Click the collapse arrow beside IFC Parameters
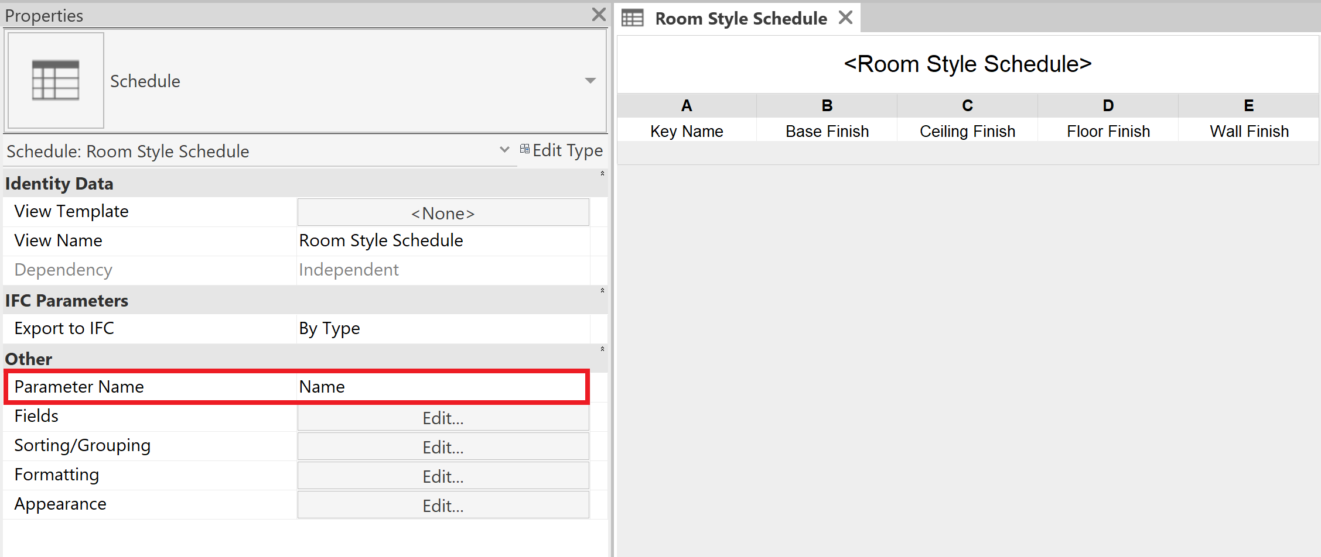This screenshot has height=557, width=1321. (602, 291)
